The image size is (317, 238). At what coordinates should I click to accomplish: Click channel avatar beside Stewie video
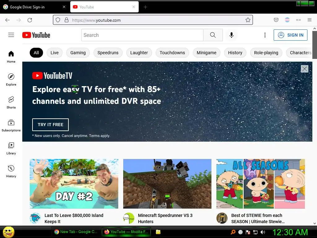coord(222,218)
